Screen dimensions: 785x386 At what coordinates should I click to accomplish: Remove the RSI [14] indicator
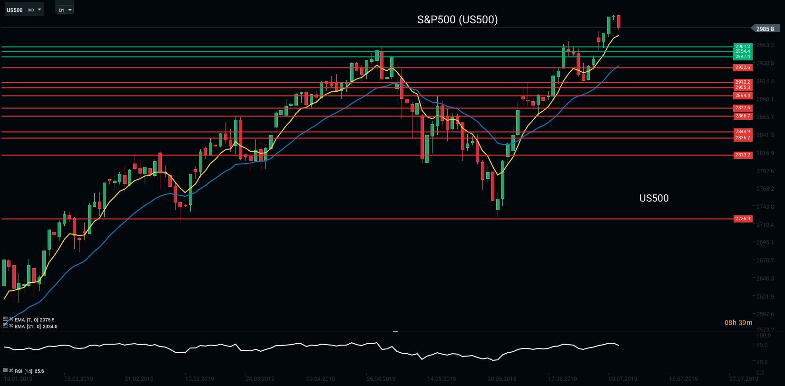(11, 370)
